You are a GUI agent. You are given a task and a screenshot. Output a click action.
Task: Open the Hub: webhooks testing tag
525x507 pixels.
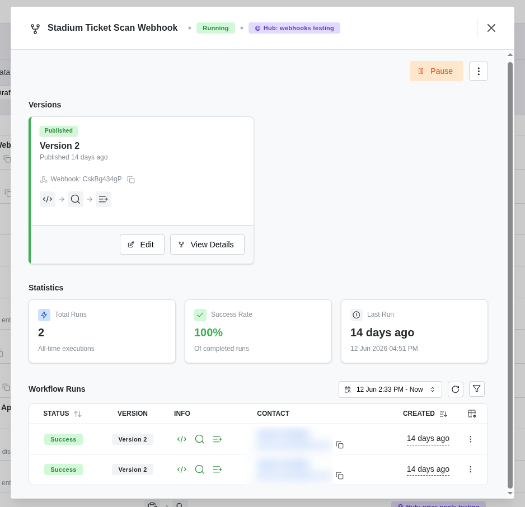coord(294,28)
